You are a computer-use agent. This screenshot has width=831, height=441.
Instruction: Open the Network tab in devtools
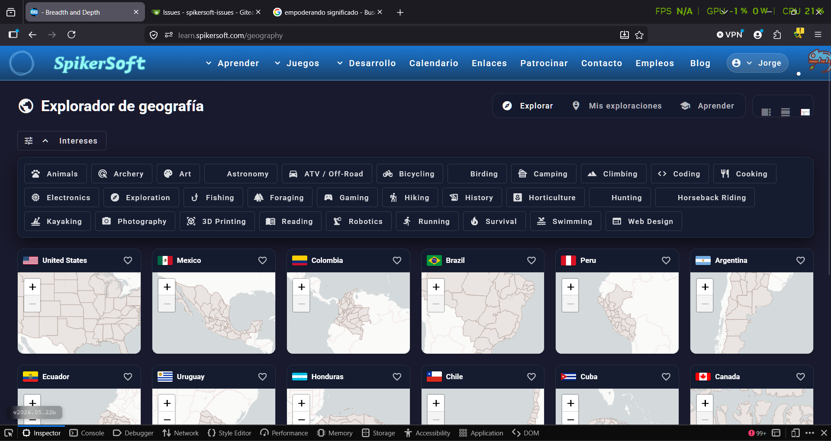pos(180,433)
